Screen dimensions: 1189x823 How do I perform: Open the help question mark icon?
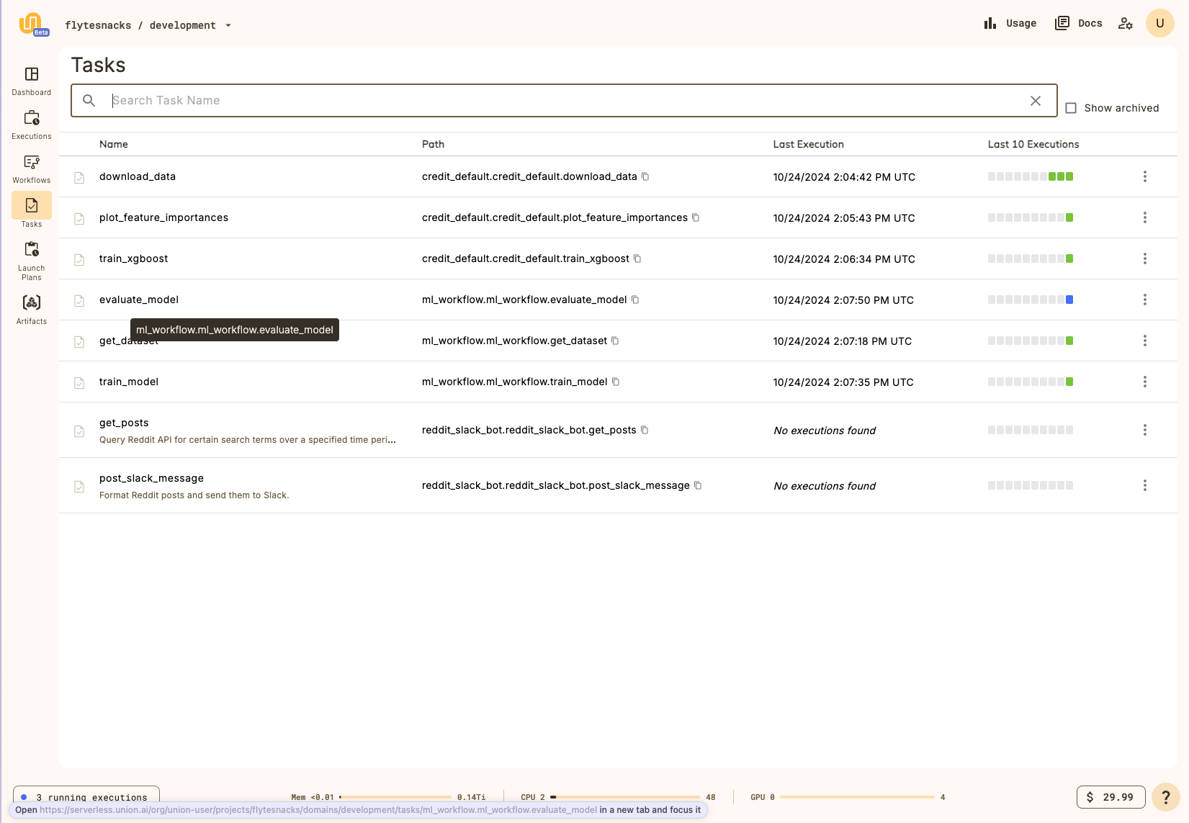(x=1165, y=797)
